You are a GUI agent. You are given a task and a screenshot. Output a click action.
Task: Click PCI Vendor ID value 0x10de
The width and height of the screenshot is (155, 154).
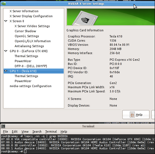[115, 72]
